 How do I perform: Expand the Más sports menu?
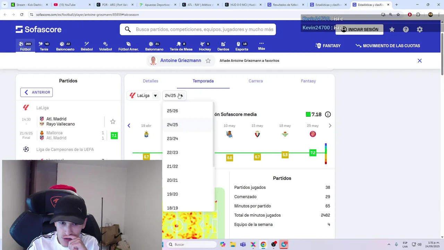point(262,46)
